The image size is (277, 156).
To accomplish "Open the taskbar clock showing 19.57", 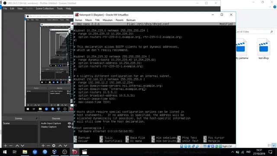I will 259,152.
